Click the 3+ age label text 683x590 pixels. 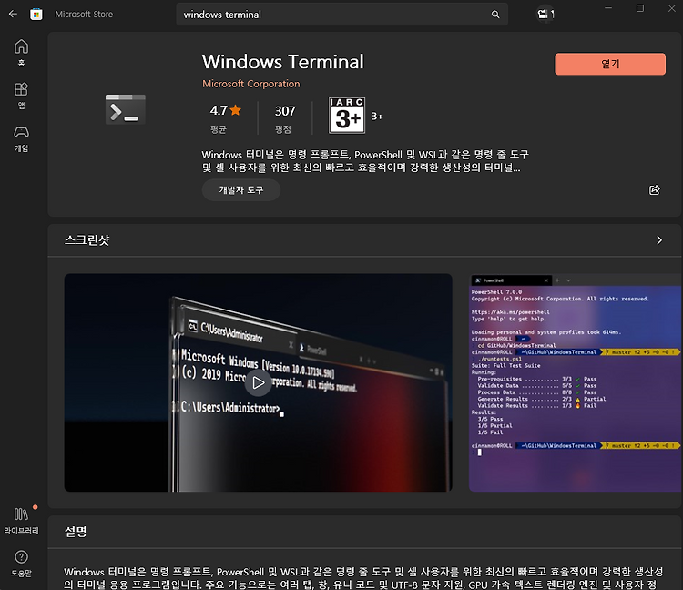pyautogui.click(x=377, y=117)
